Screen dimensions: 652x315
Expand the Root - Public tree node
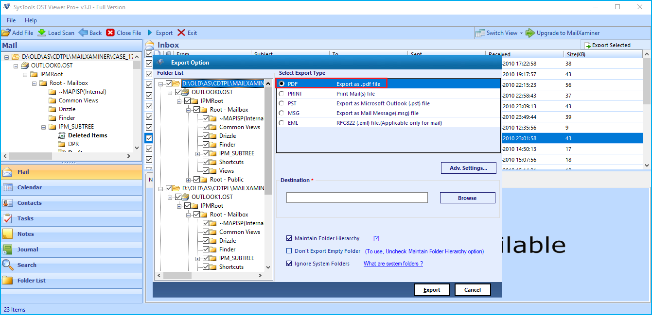[x=189, y=180]
